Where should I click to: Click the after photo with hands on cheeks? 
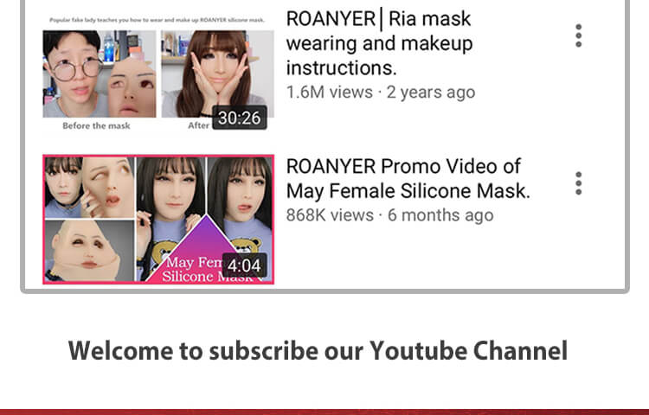(218, 74)
